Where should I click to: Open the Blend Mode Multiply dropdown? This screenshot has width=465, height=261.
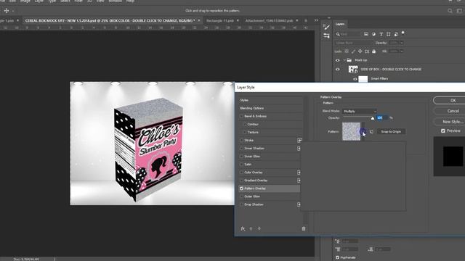click(360, 111)
